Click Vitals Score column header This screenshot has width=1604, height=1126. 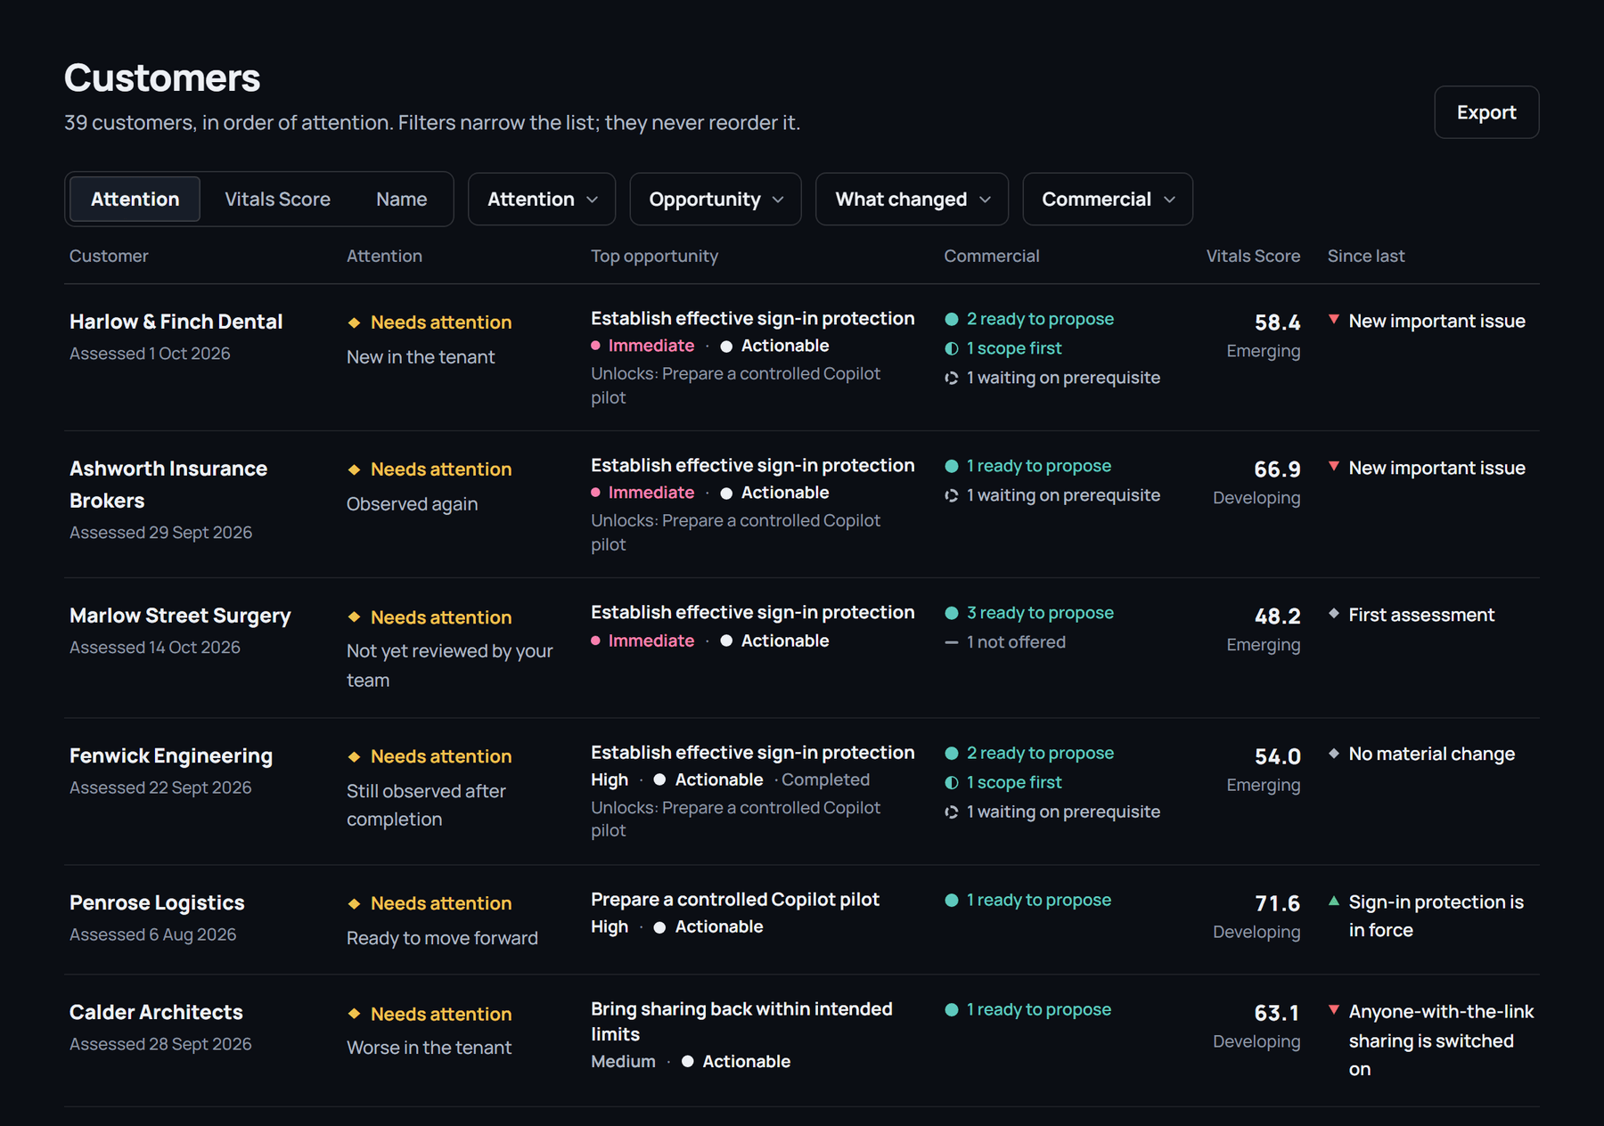click(x=1253, y=256)
